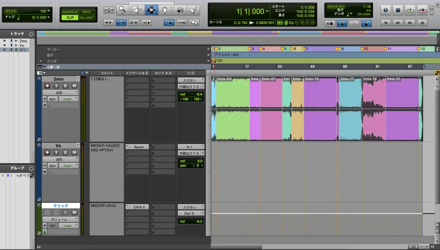
Task: Arm recording with the transport Record button
Action: point(422,10)
